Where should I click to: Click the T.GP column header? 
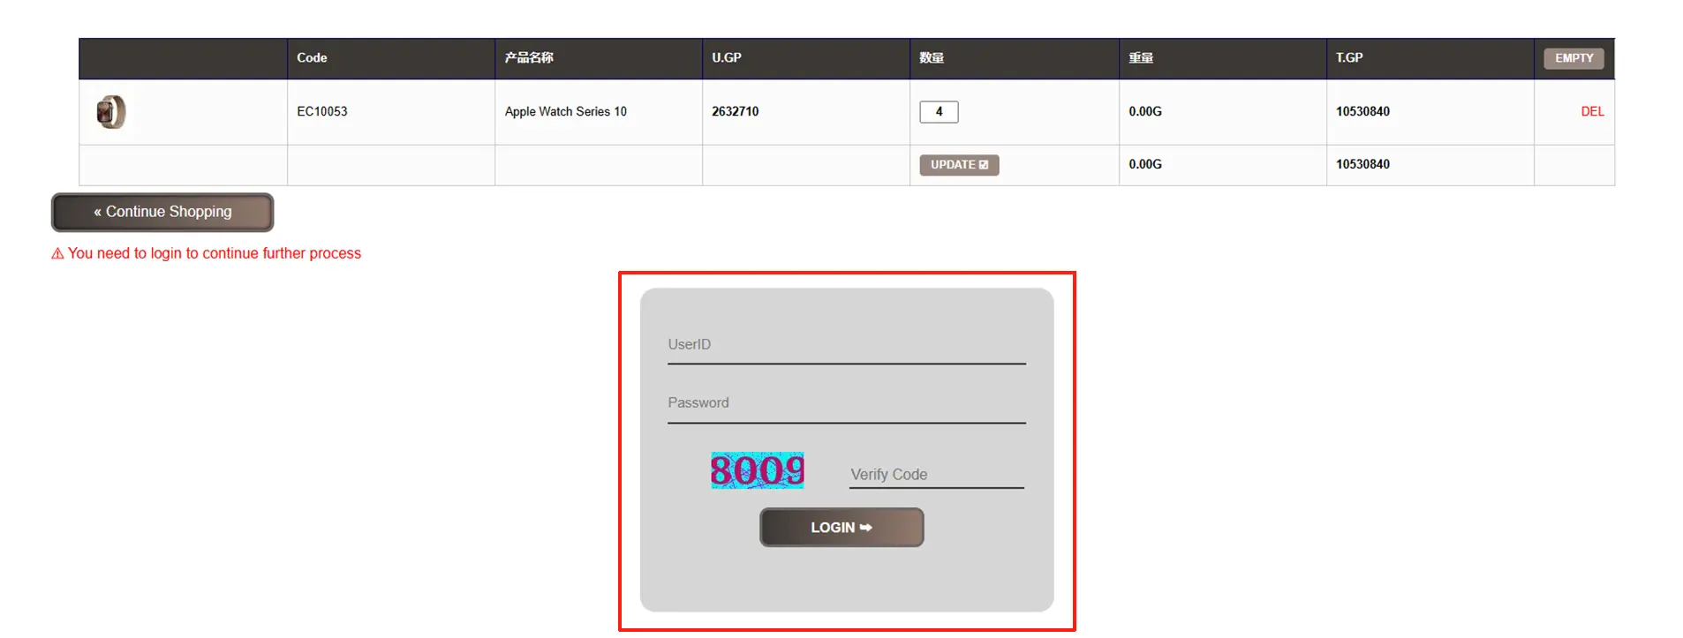pos(1348,58)
